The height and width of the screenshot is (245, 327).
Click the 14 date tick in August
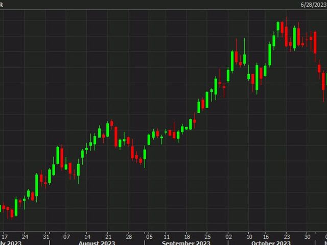(x=87, y=236)
